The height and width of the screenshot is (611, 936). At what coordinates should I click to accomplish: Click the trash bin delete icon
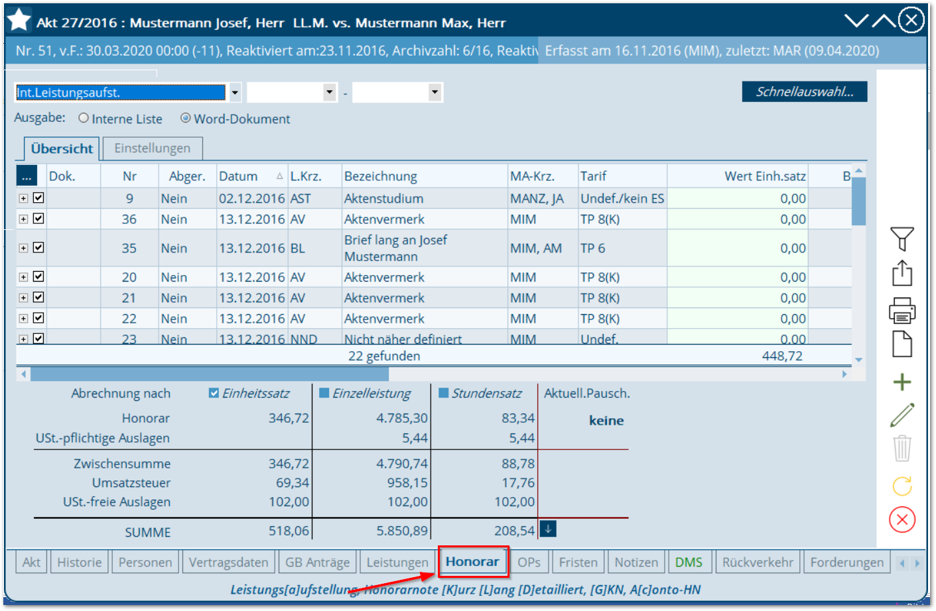click(902, 448)
